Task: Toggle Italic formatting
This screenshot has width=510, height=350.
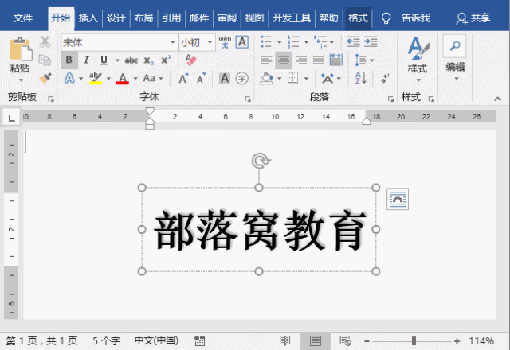Action: pyautogui.click(x=87, y=60)
